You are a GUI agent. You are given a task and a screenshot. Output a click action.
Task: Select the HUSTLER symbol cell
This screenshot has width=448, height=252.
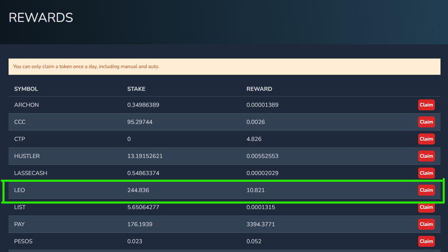27,156
